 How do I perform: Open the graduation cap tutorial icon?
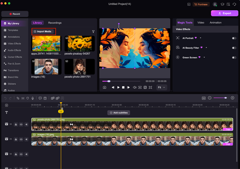(222, 4)
